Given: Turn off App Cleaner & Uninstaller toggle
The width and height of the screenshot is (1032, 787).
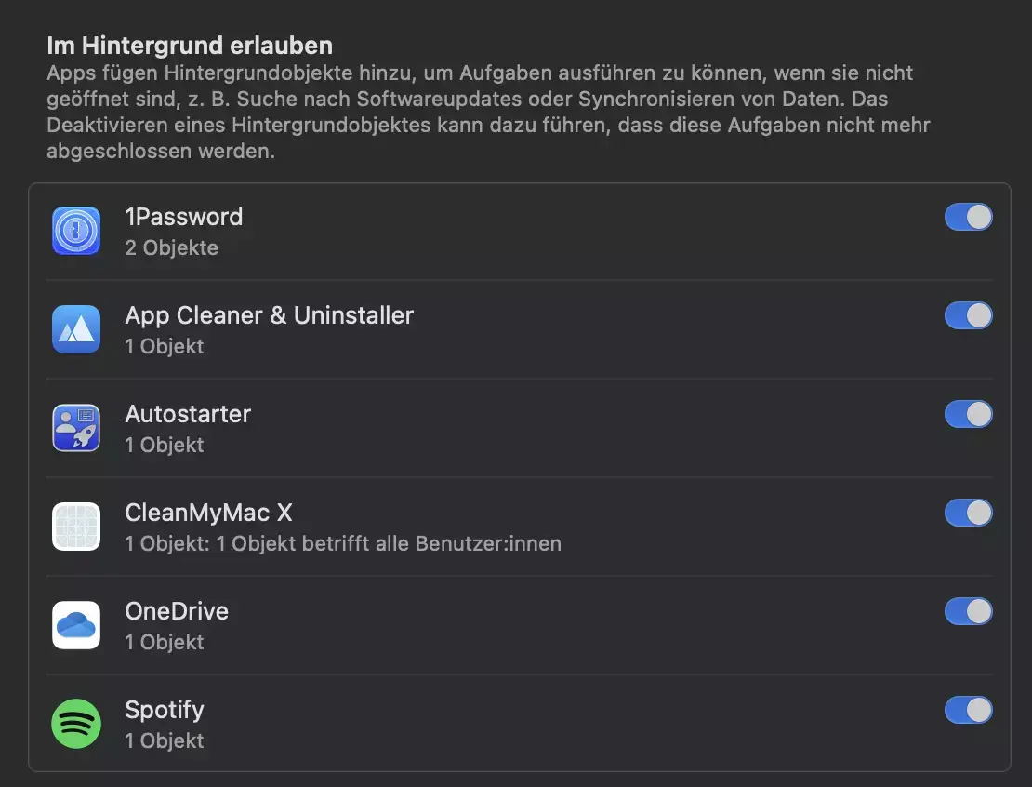Looking at the screenshot, I should (x=968, y=315).
